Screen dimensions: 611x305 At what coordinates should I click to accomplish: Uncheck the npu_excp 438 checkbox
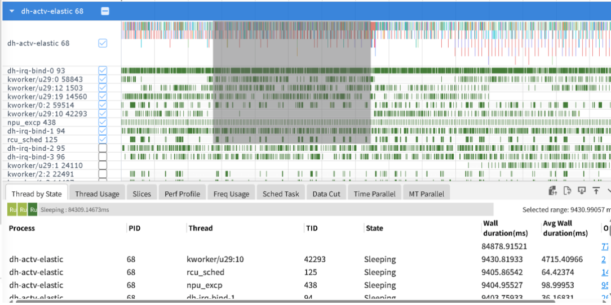coord(103,122)
